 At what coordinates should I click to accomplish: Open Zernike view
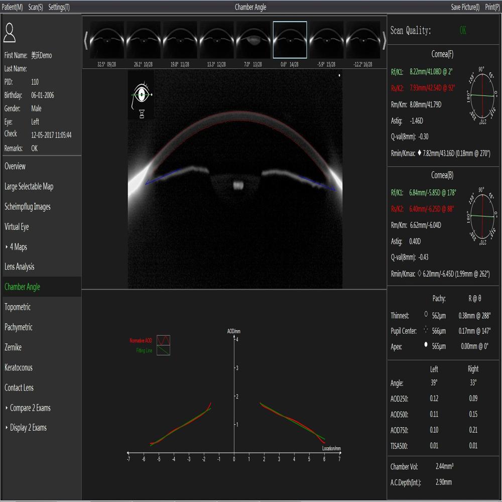coord(13,347)
